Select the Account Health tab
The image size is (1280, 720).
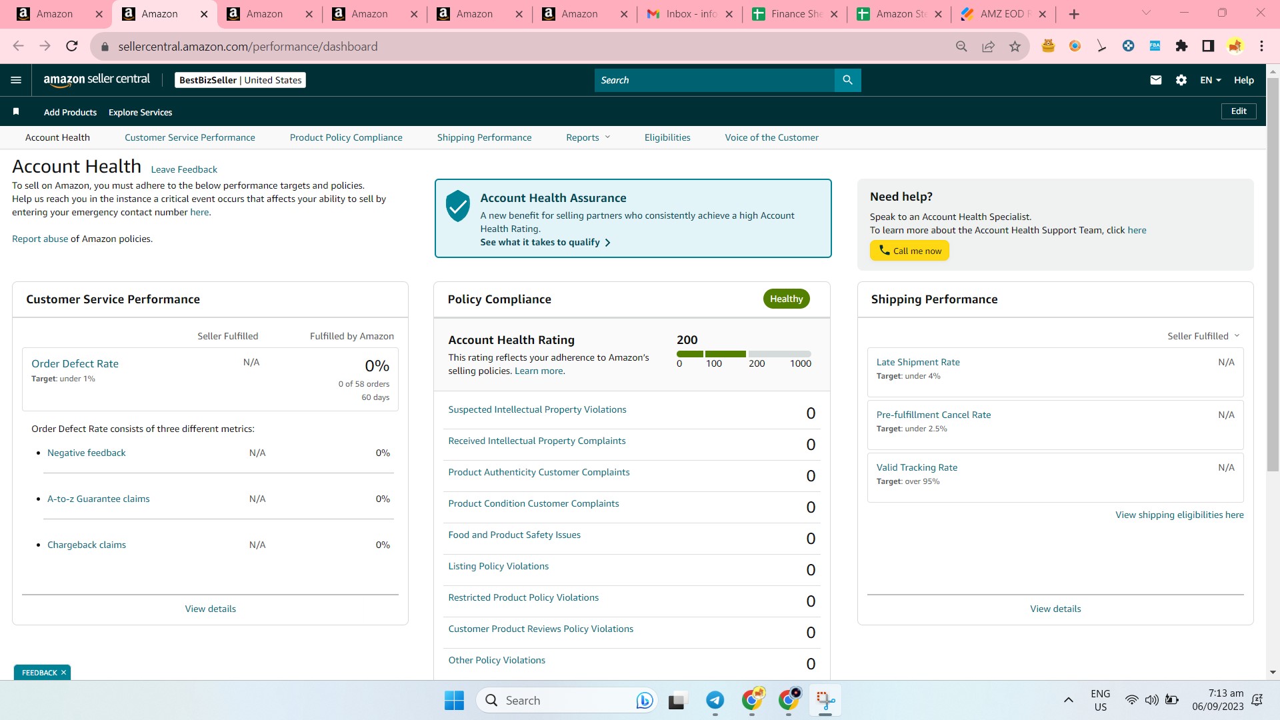tap(57, 137)
